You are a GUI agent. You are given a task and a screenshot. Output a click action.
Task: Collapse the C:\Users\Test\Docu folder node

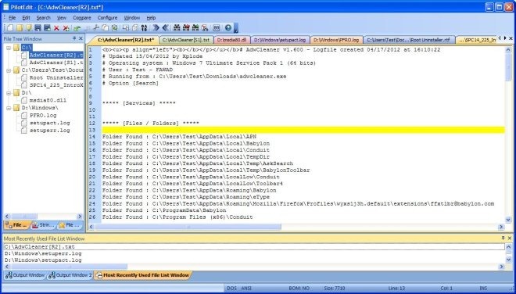click(9, 70)
